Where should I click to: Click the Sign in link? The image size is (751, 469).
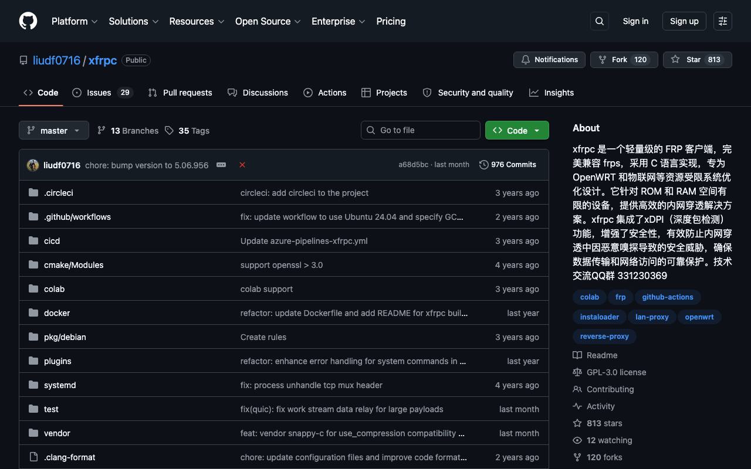click(x=635, y=21)
